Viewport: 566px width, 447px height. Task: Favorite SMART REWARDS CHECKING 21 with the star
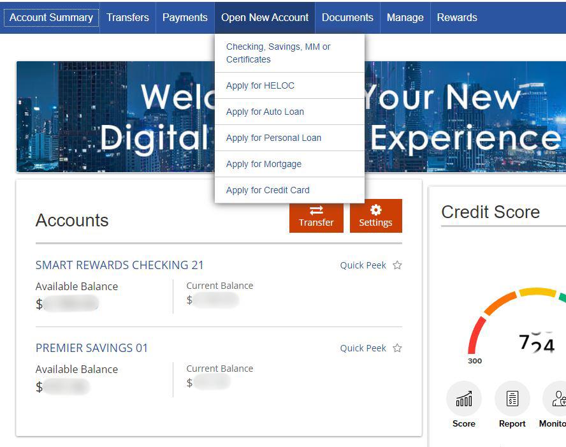point(396,265)
